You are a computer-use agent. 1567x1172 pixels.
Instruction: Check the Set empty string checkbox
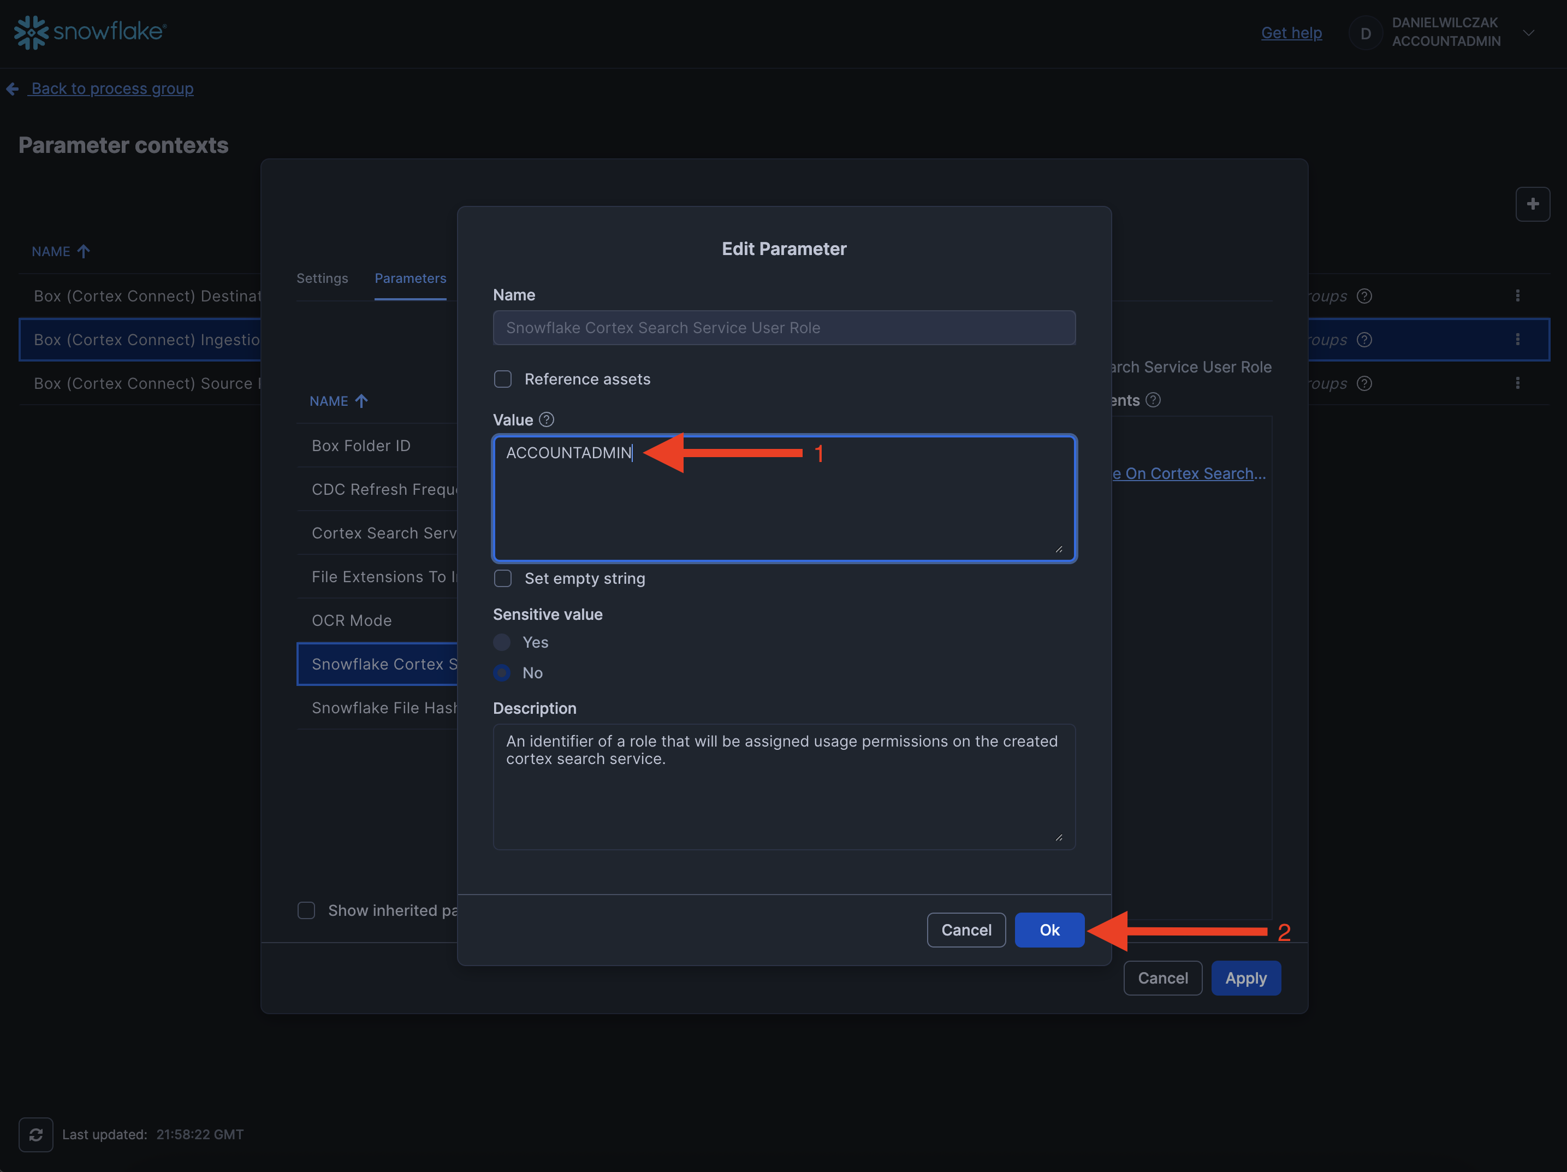(x=503, y=578)
